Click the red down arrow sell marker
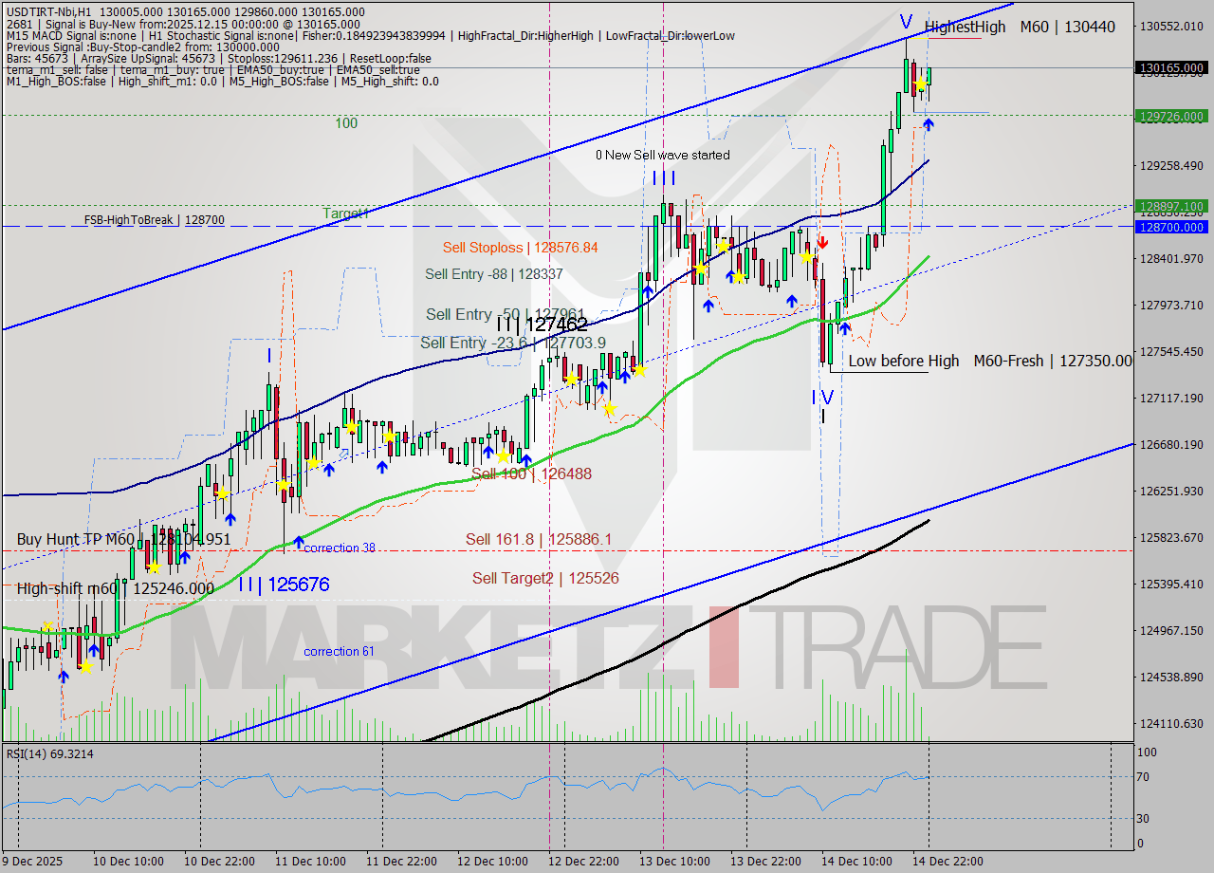1214x873 pixels. (823, 240)
